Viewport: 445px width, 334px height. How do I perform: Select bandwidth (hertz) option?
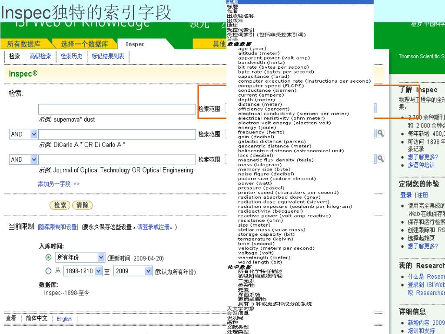coord(261,63)
